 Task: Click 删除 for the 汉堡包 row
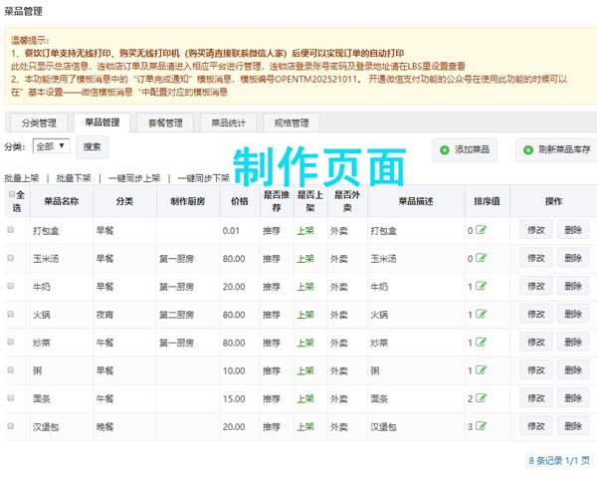point(573,426)
